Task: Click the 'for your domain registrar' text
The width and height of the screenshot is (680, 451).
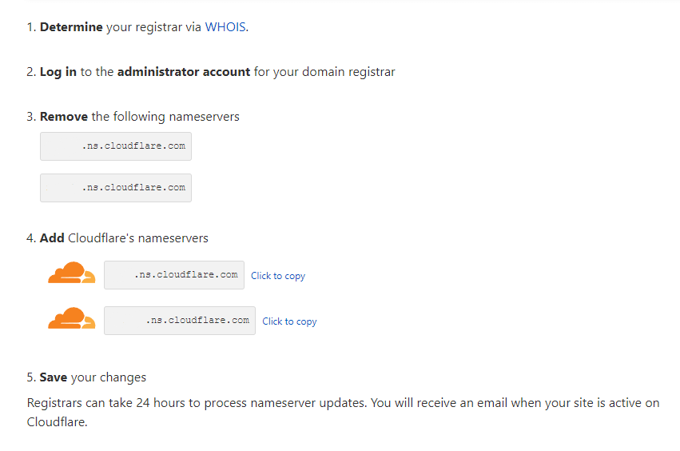Action: point(324,72)
